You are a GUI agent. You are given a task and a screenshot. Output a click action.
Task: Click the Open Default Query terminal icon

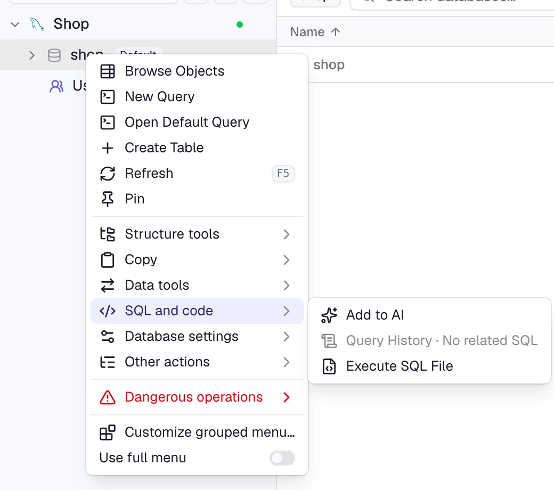tap(108, 123)
